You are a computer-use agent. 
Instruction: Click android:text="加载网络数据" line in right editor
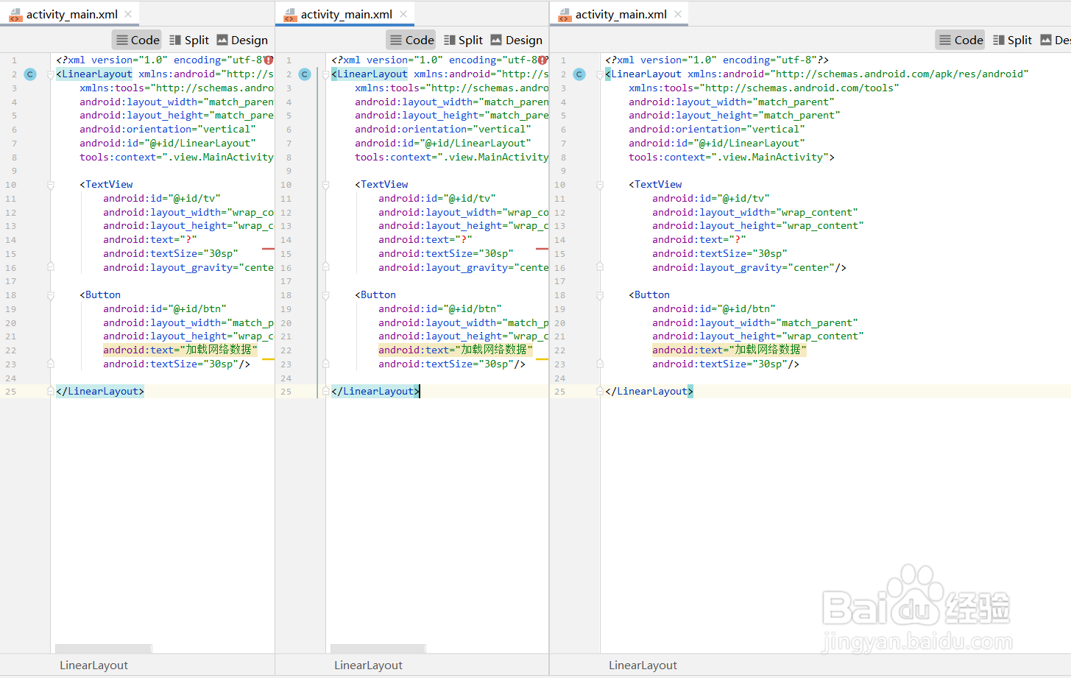pyautogui.click(x=729, y=350)
